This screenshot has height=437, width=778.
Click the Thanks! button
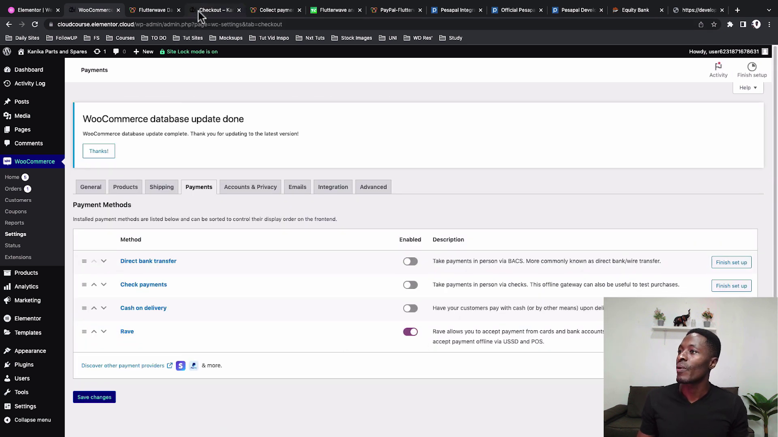tap(99, 151)
